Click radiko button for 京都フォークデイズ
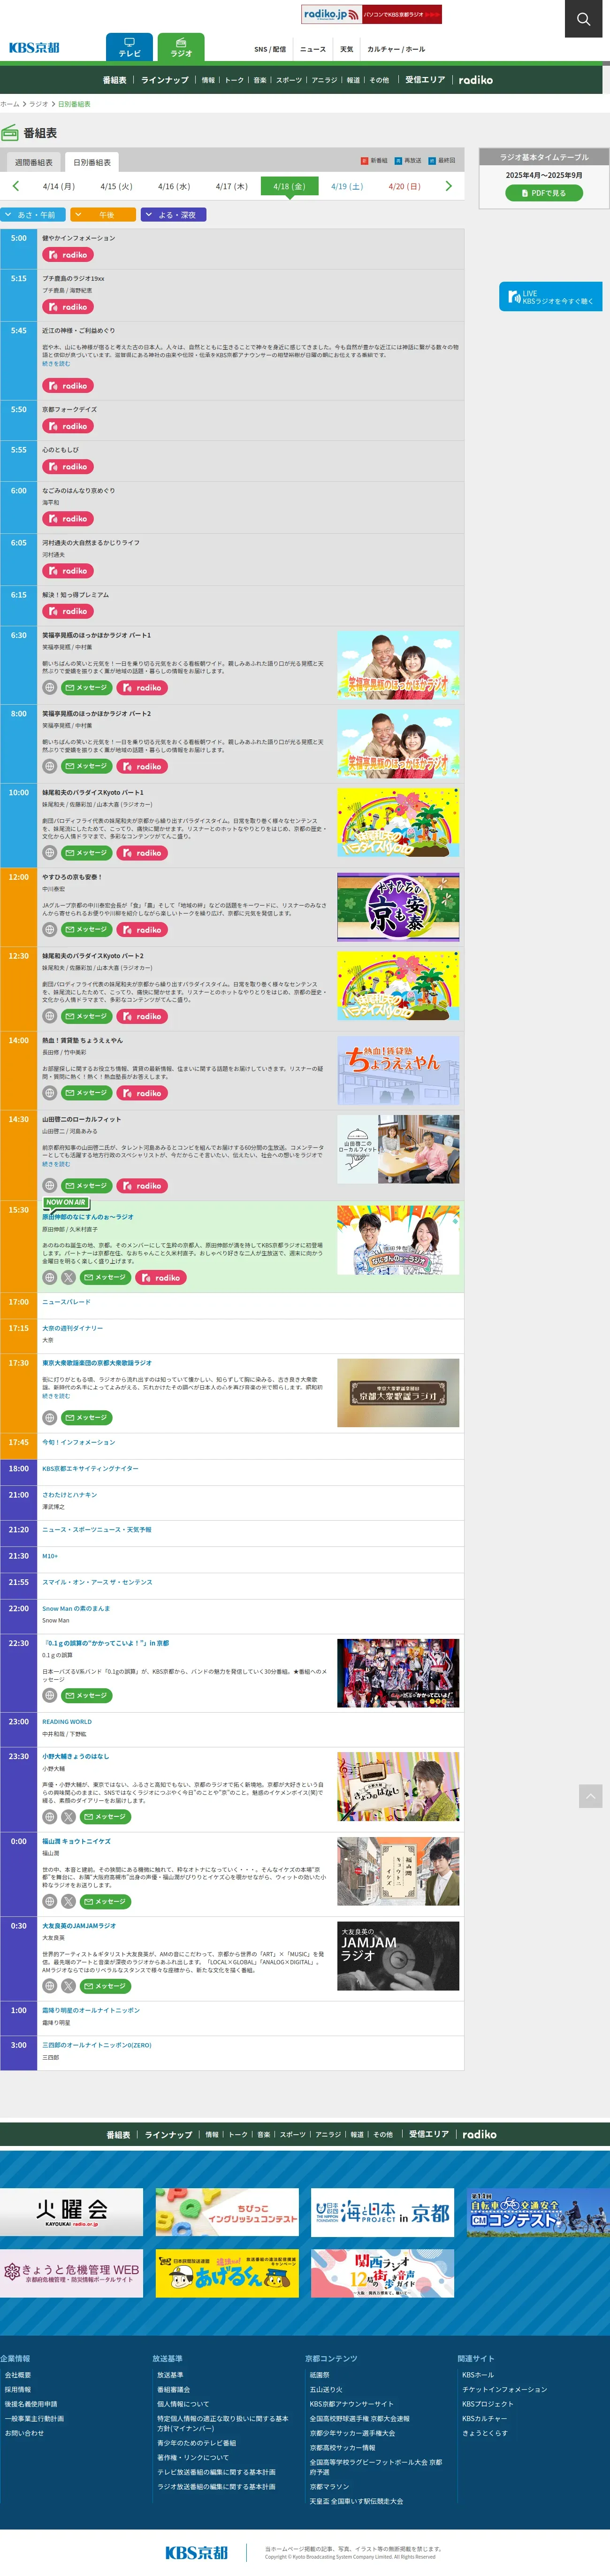 pos(68,426)
